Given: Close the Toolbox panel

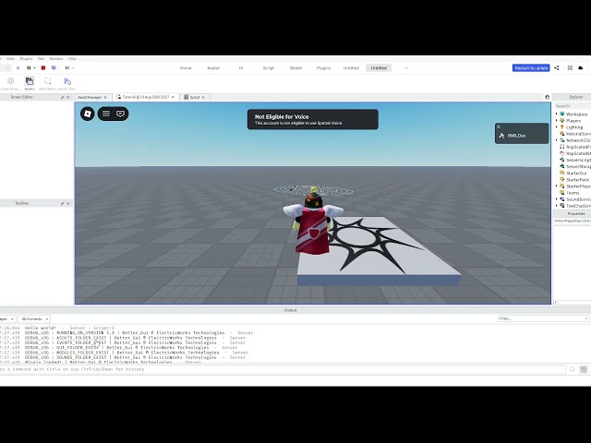Looking at the screenshot, I should tap(68, 203).
